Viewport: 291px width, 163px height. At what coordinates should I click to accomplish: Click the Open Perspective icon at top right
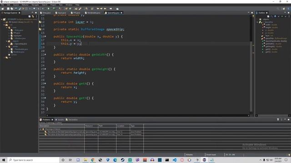coord(284,9)
